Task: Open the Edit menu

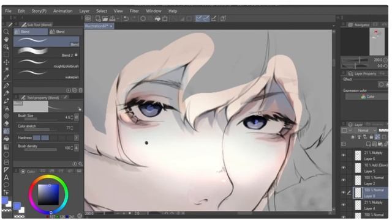Action: click(x=21, y=11)
